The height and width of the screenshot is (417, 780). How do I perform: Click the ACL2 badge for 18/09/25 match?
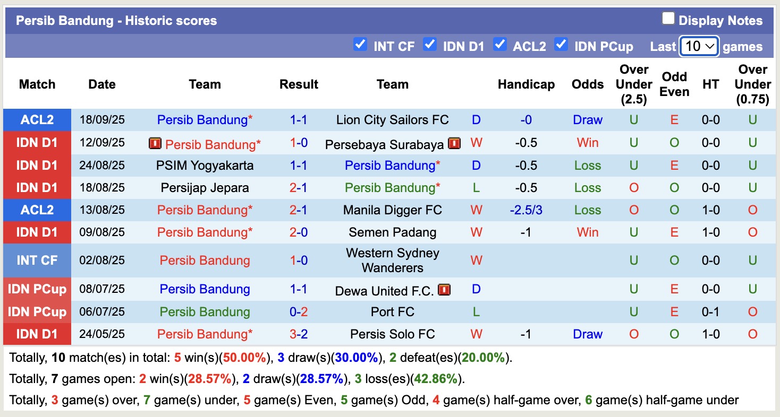click(x=37, y=120)
